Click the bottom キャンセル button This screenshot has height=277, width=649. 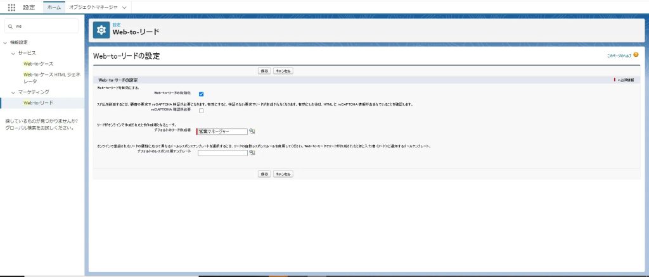pyautogui.click(x=283, y=174)
